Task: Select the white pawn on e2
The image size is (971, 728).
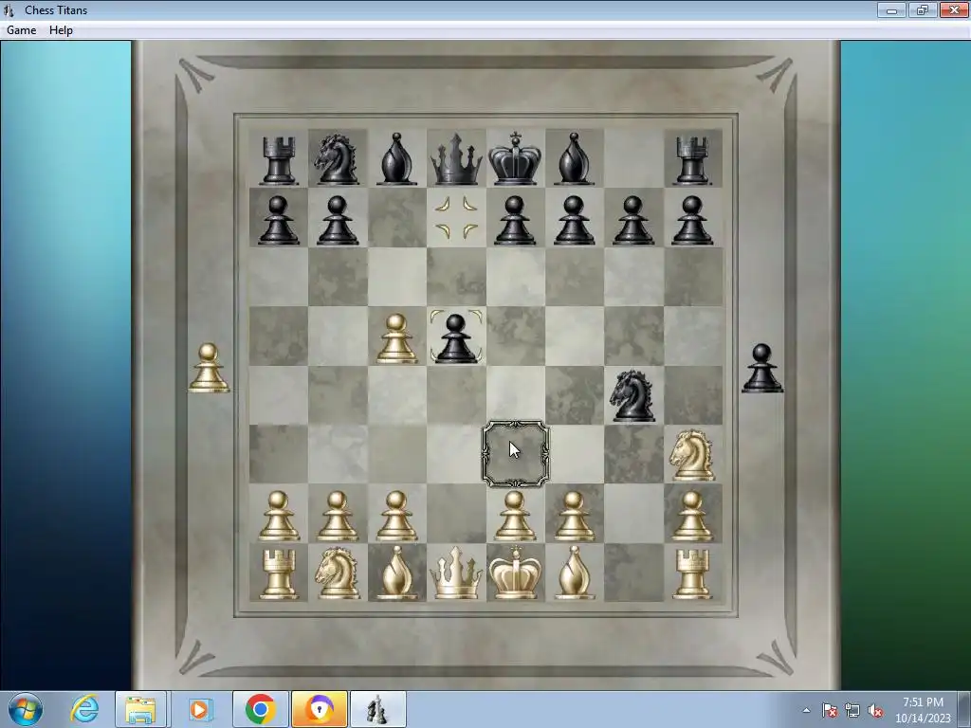Action: (x=515, y=516)
